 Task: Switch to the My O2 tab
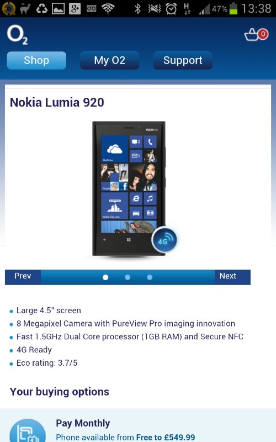click(109, 60)
